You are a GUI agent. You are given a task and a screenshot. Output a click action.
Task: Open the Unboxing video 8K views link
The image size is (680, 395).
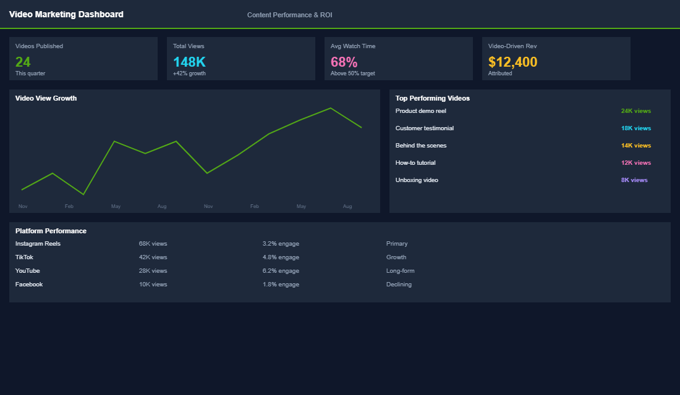[x=634, y=180]
